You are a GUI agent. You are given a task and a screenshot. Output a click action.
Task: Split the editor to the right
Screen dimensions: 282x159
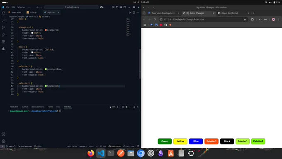coord(134,12)
